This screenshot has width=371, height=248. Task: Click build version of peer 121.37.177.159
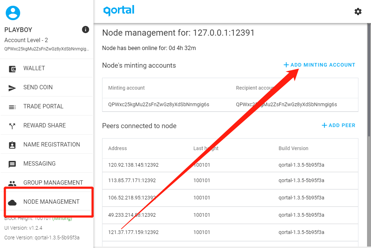point(301,233)
